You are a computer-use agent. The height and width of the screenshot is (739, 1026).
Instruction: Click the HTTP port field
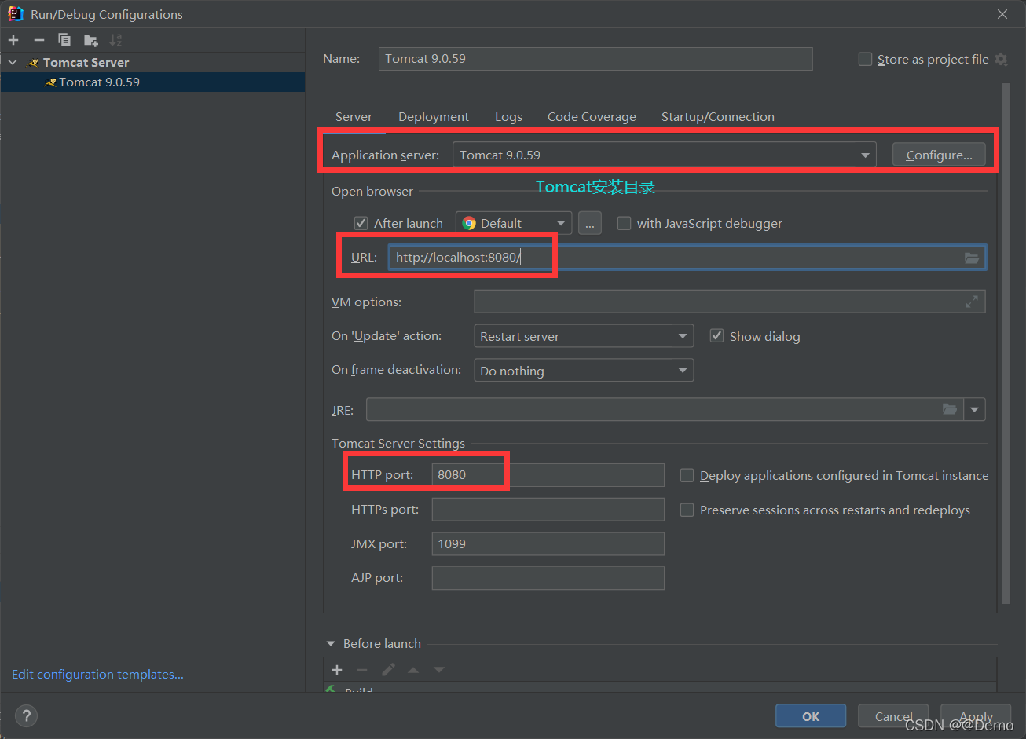(548, 474)
